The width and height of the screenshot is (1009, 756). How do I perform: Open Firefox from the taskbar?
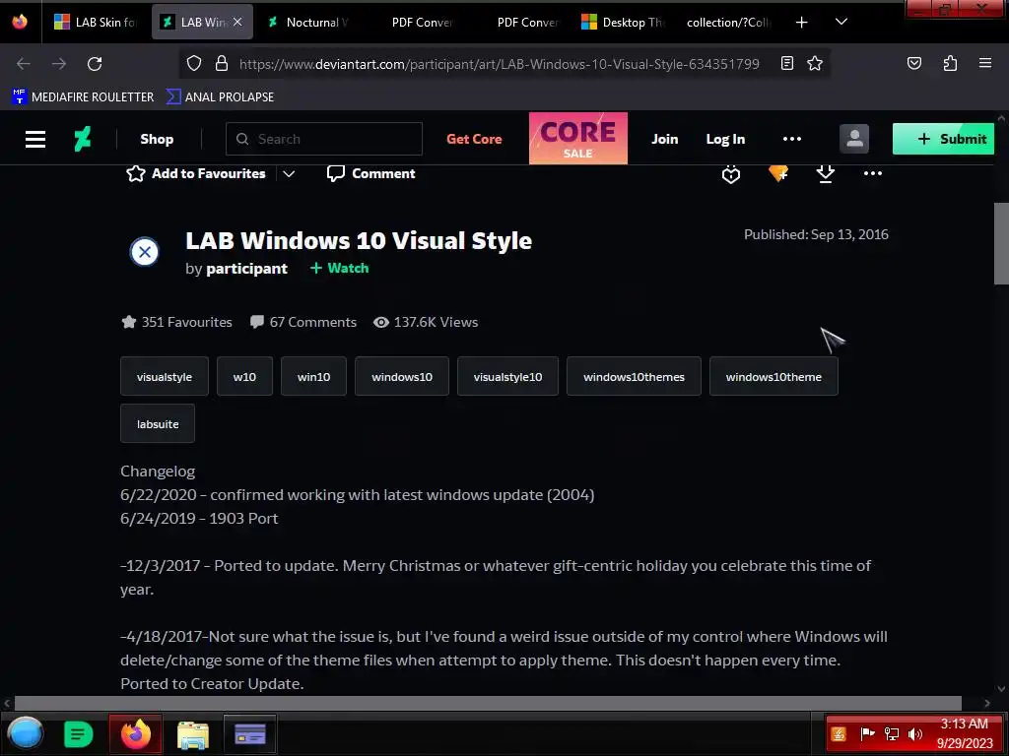point(135,734)
